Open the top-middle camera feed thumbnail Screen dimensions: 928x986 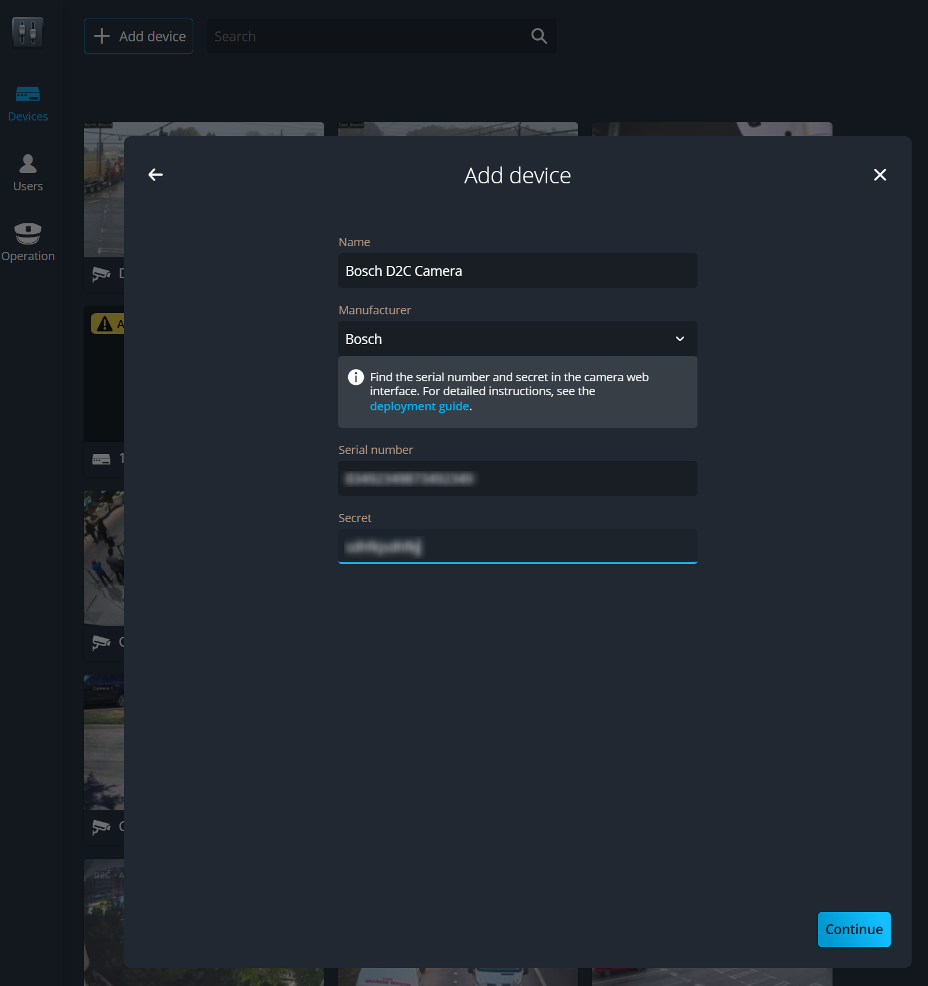[x=458, y=129]
